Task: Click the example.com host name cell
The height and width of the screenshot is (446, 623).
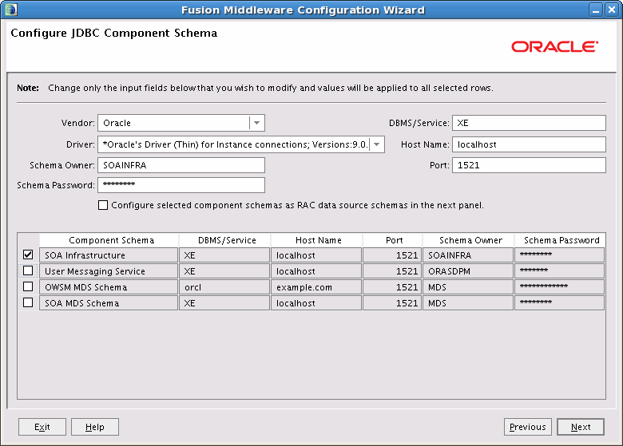Action: pyautogui.click(x=316, y=287)
